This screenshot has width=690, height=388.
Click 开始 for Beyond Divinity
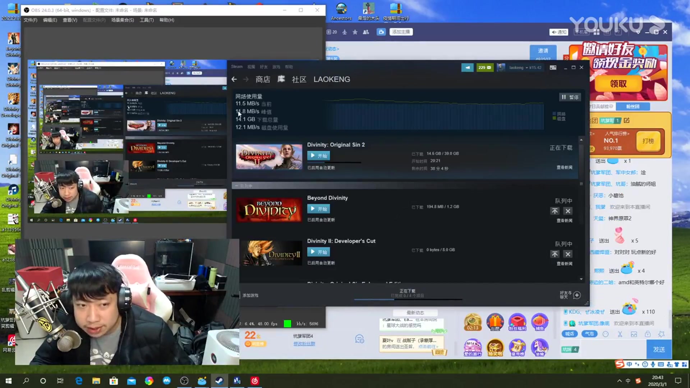tap(318, 209)
